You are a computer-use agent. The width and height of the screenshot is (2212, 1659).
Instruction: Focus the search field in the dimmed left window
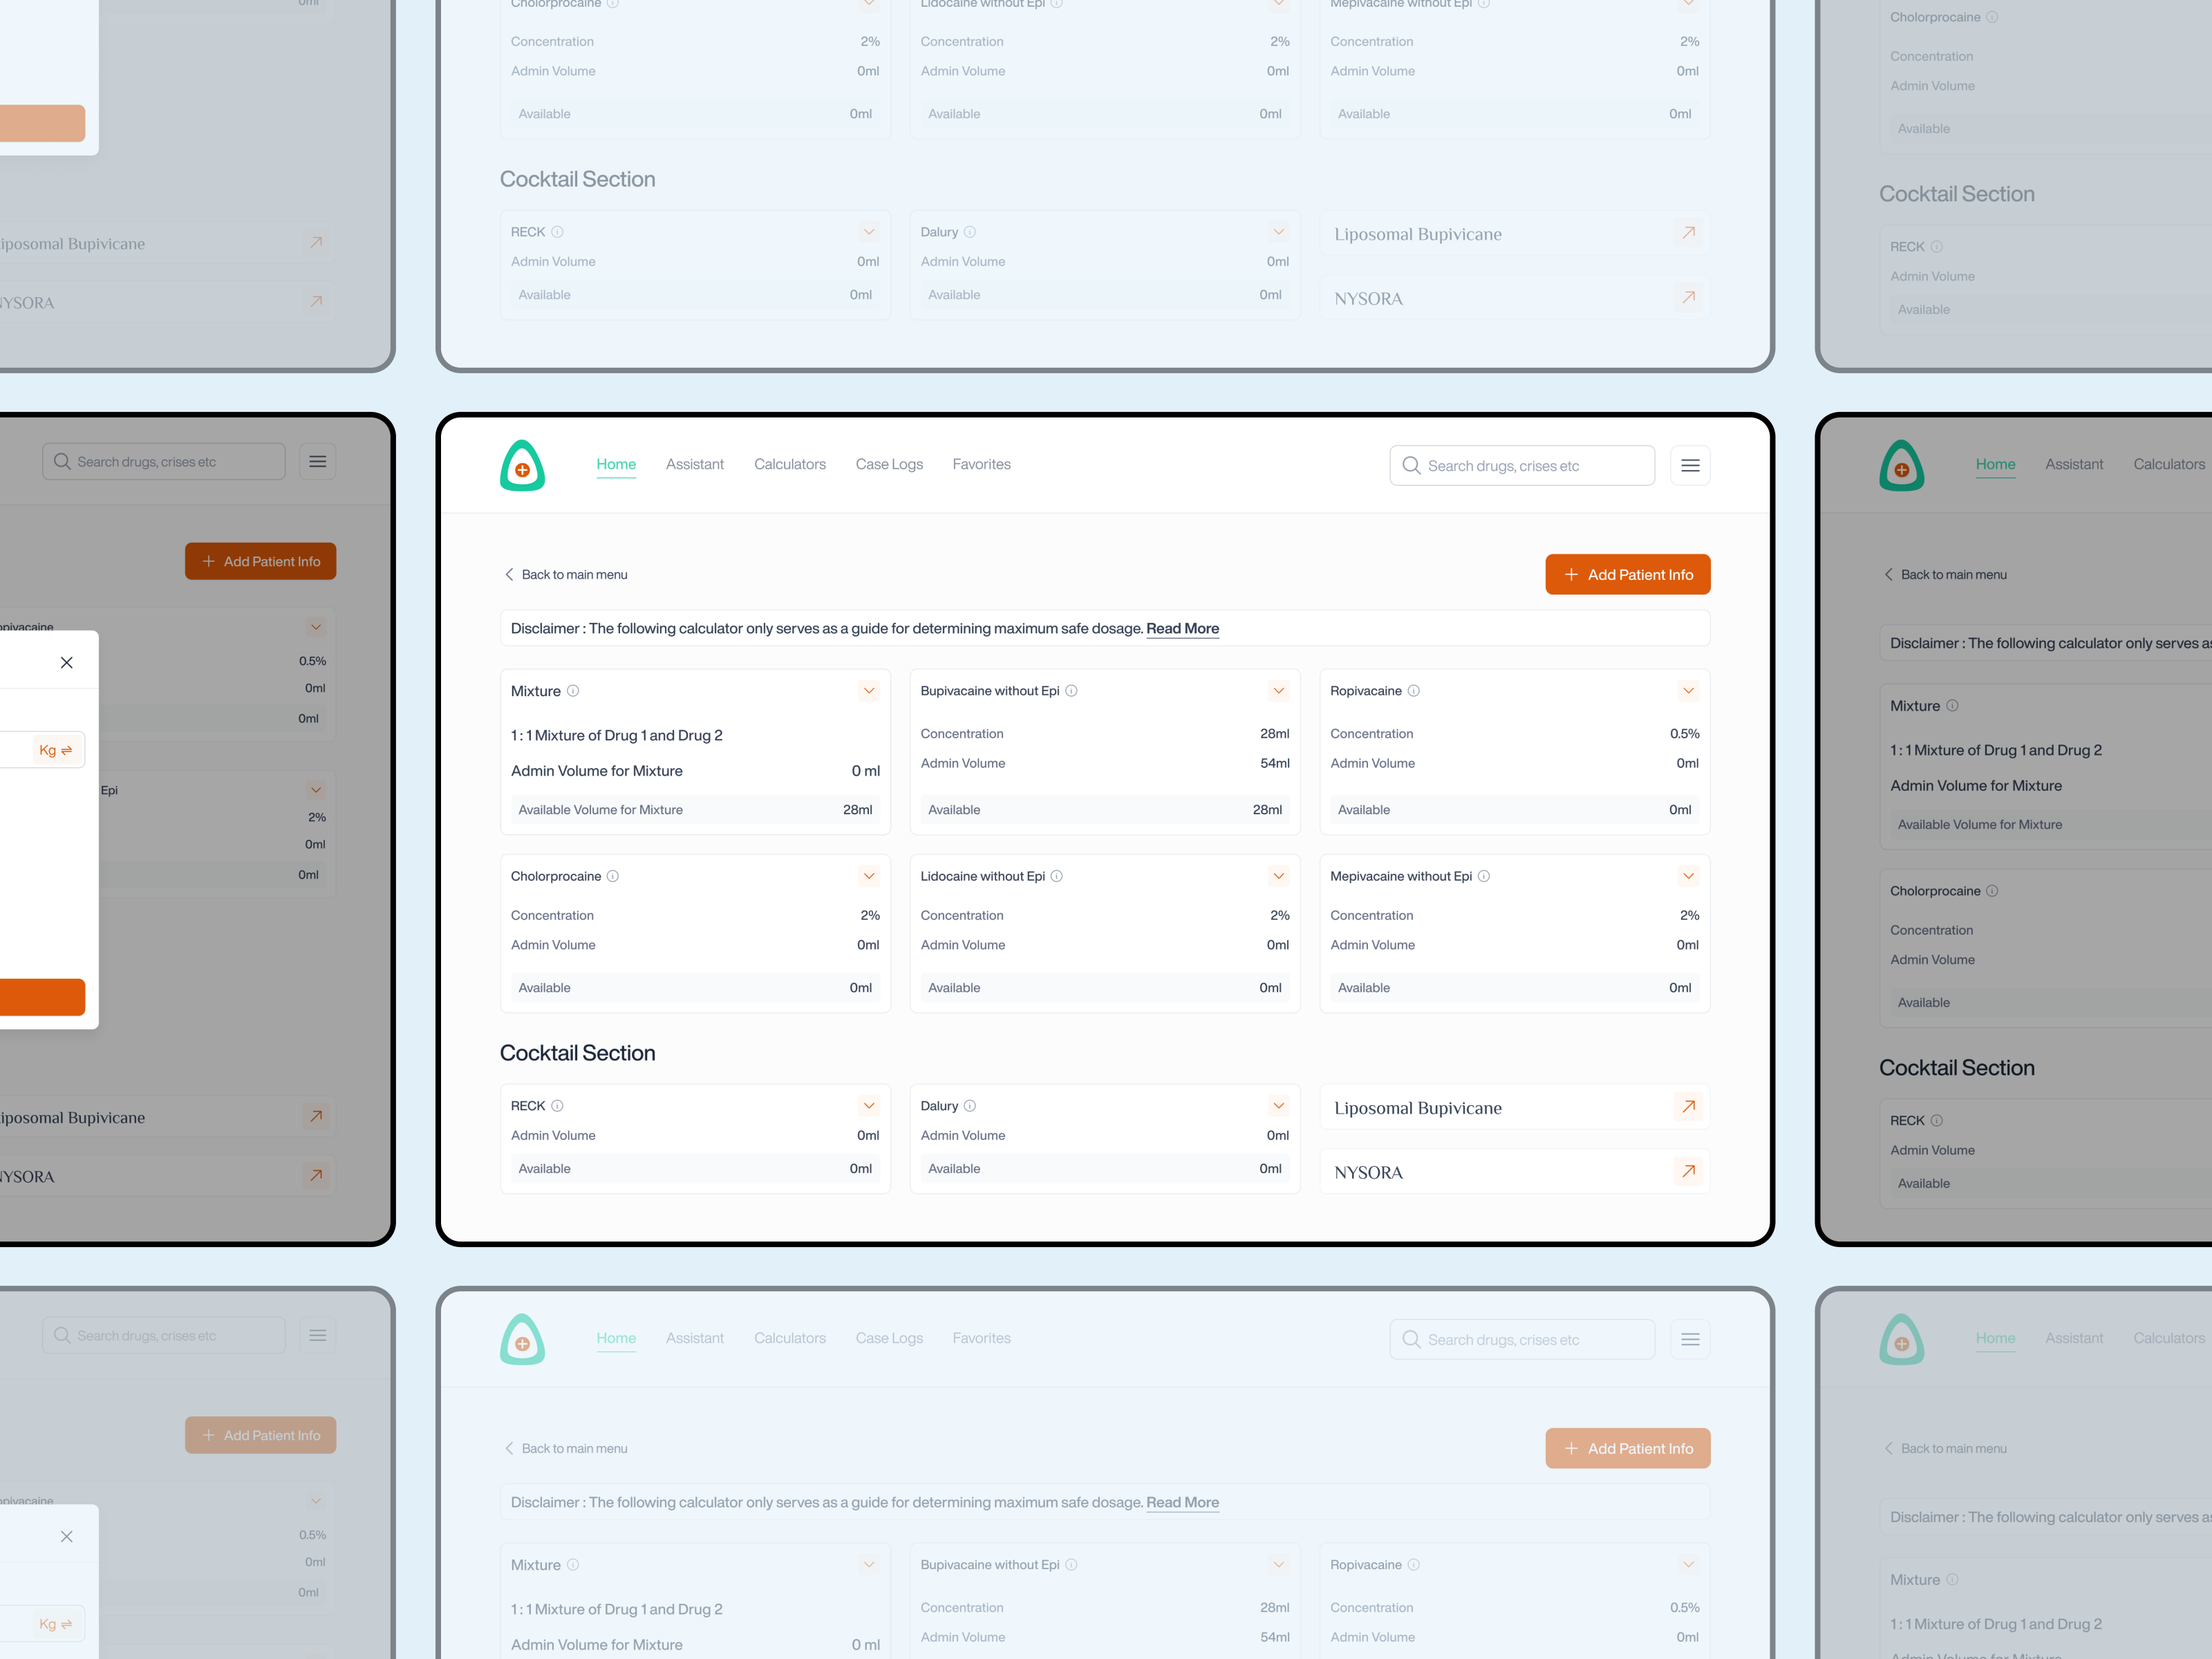click(163, 461)
